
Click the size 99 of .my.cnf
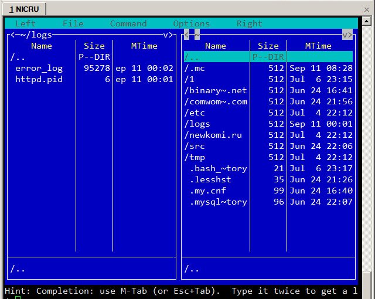click(279, 191)
